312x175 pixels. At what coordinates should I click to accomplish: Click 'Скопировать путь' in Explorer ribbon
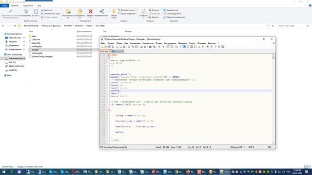pyautogui.click(x=50, y=14)
